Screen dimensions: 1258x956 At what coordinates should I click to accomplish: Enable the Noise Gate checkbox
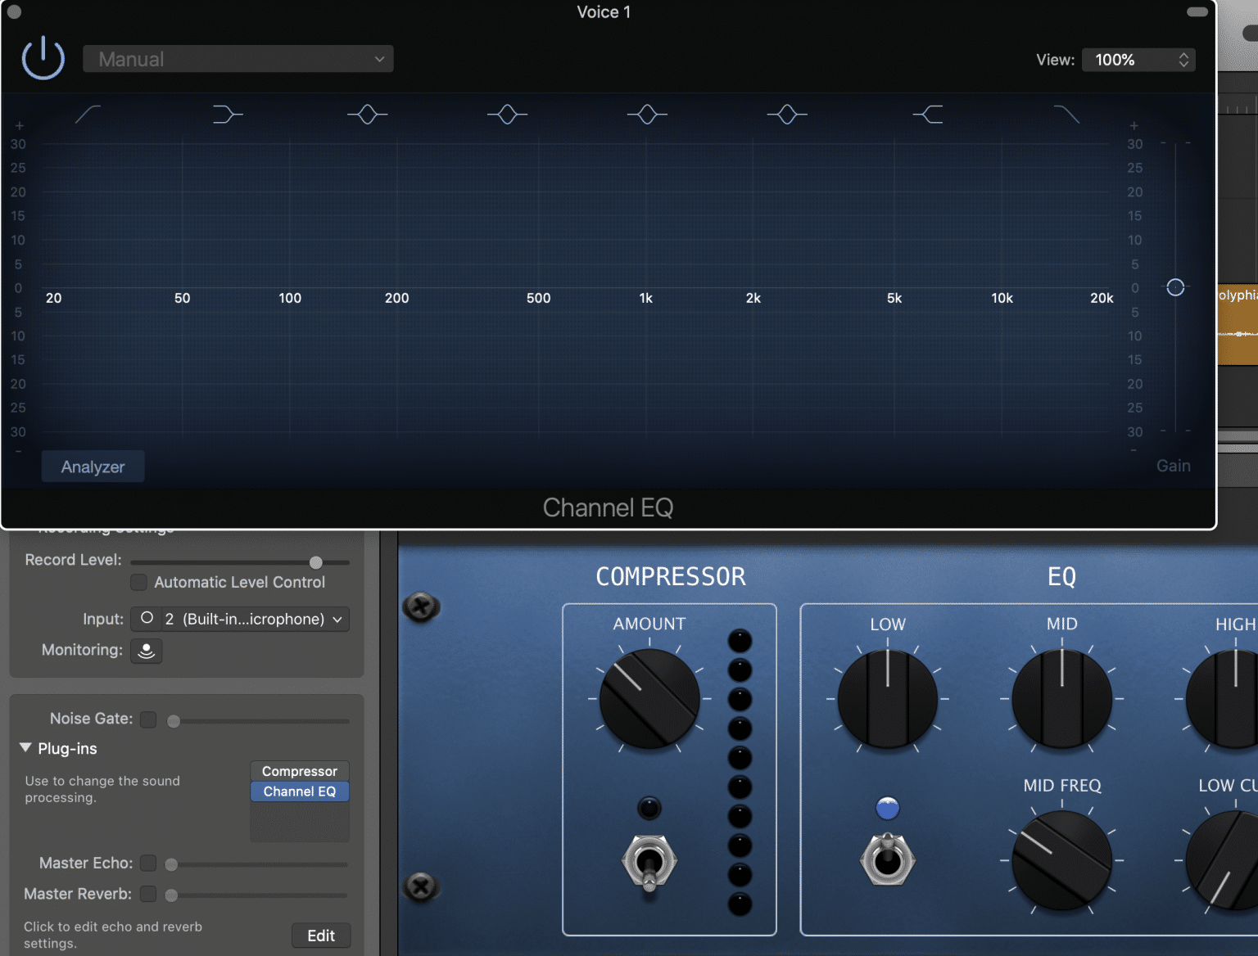click(148, 719)
